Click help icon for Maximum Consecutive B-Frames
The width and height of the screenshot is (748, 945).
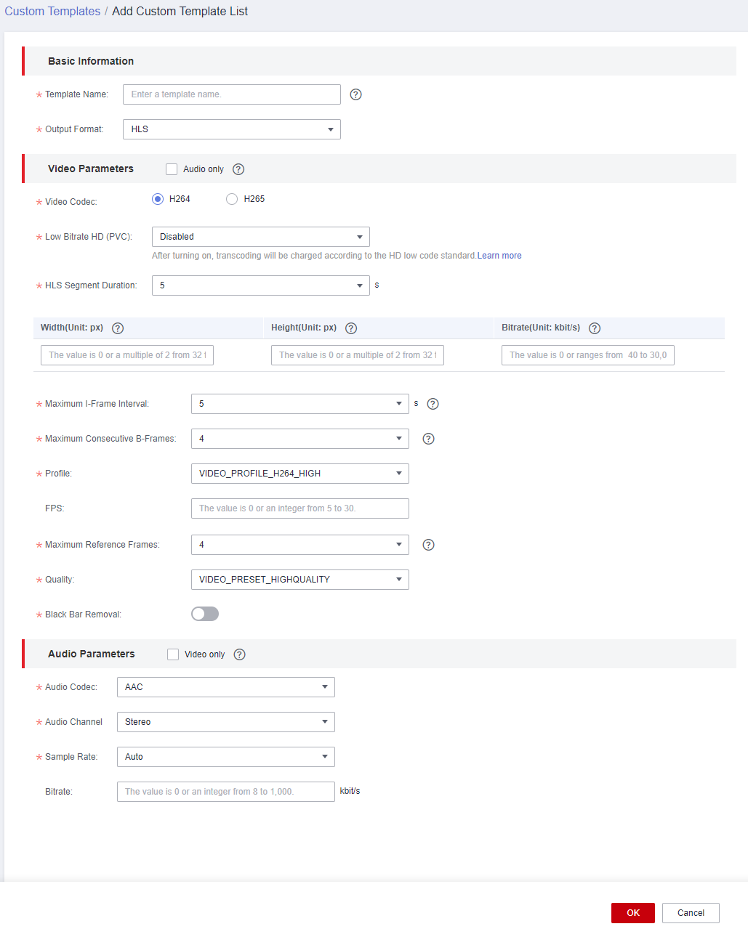[x=429, y=439]
